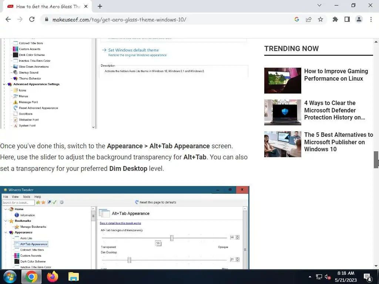Collapse the Home tree node
Viewport: 379px width, 284px height.
[6, 209]
